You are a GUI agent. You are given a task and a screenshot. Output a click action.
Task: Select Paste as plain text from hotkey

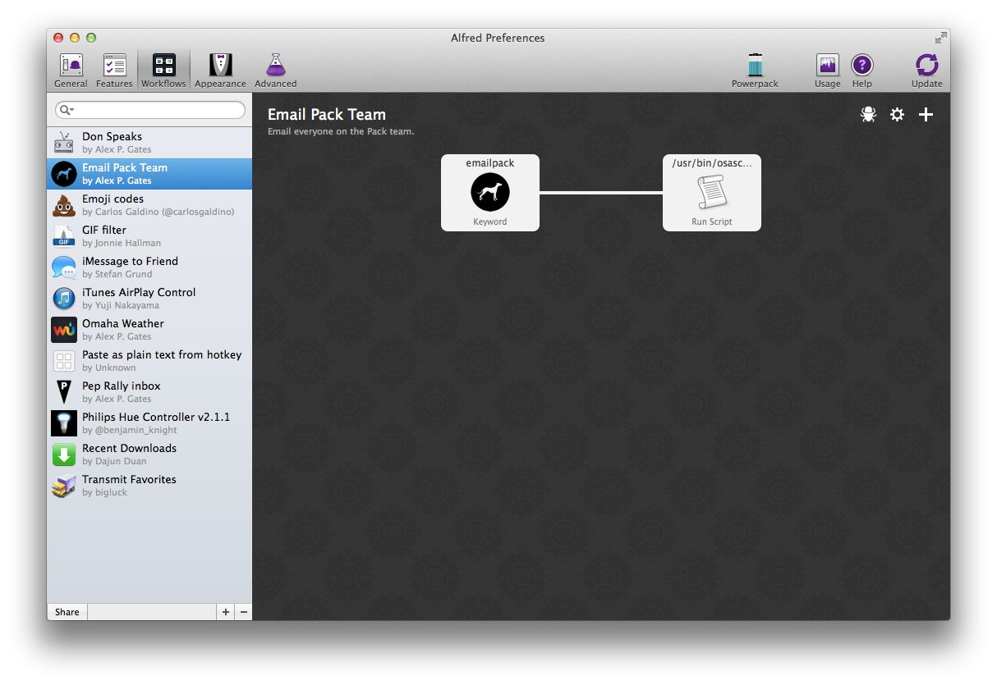click(x=149, y=361)
